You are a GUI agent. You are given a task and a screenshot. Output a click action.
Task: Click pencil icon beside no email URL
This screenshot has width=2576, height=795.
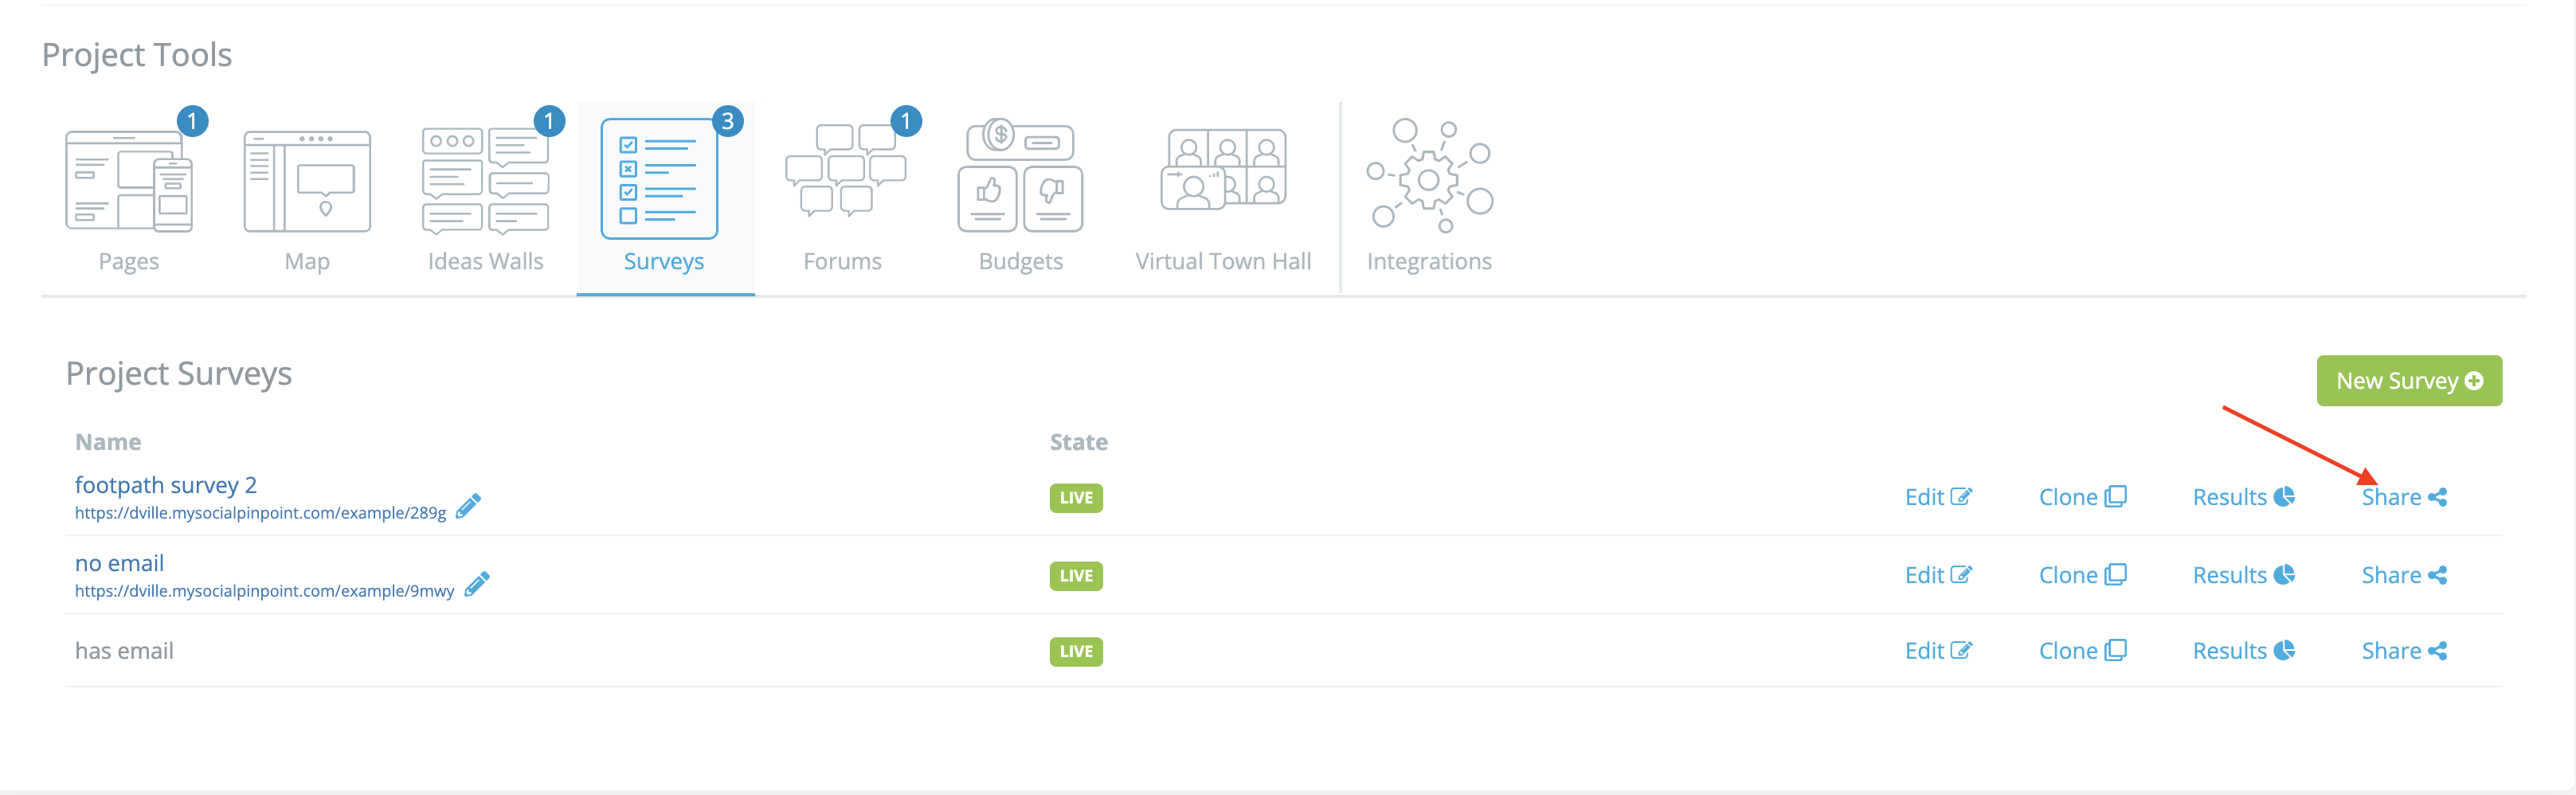(477, 584)
